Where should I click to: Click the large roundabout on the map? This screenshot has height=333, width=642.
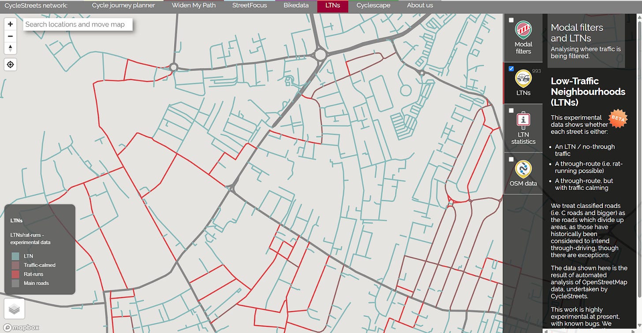coord(320,55)
